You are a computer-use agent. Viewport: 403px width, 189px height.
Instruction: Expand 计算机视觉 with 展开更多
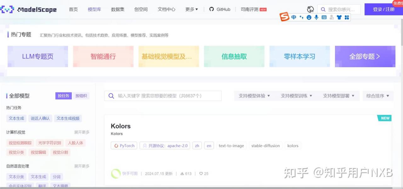click(82, 132)
